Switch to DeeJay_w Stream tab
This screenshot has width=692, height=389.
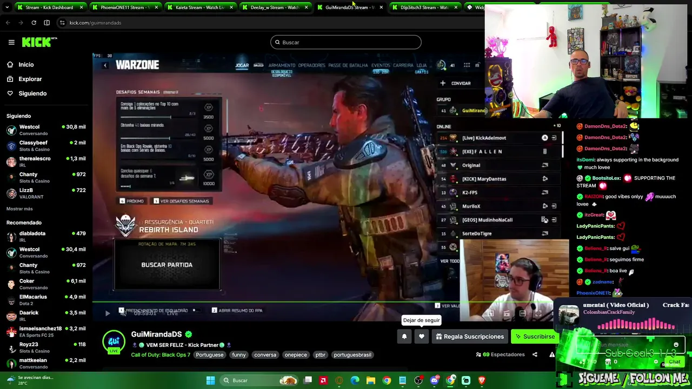[x=275, y=8]
